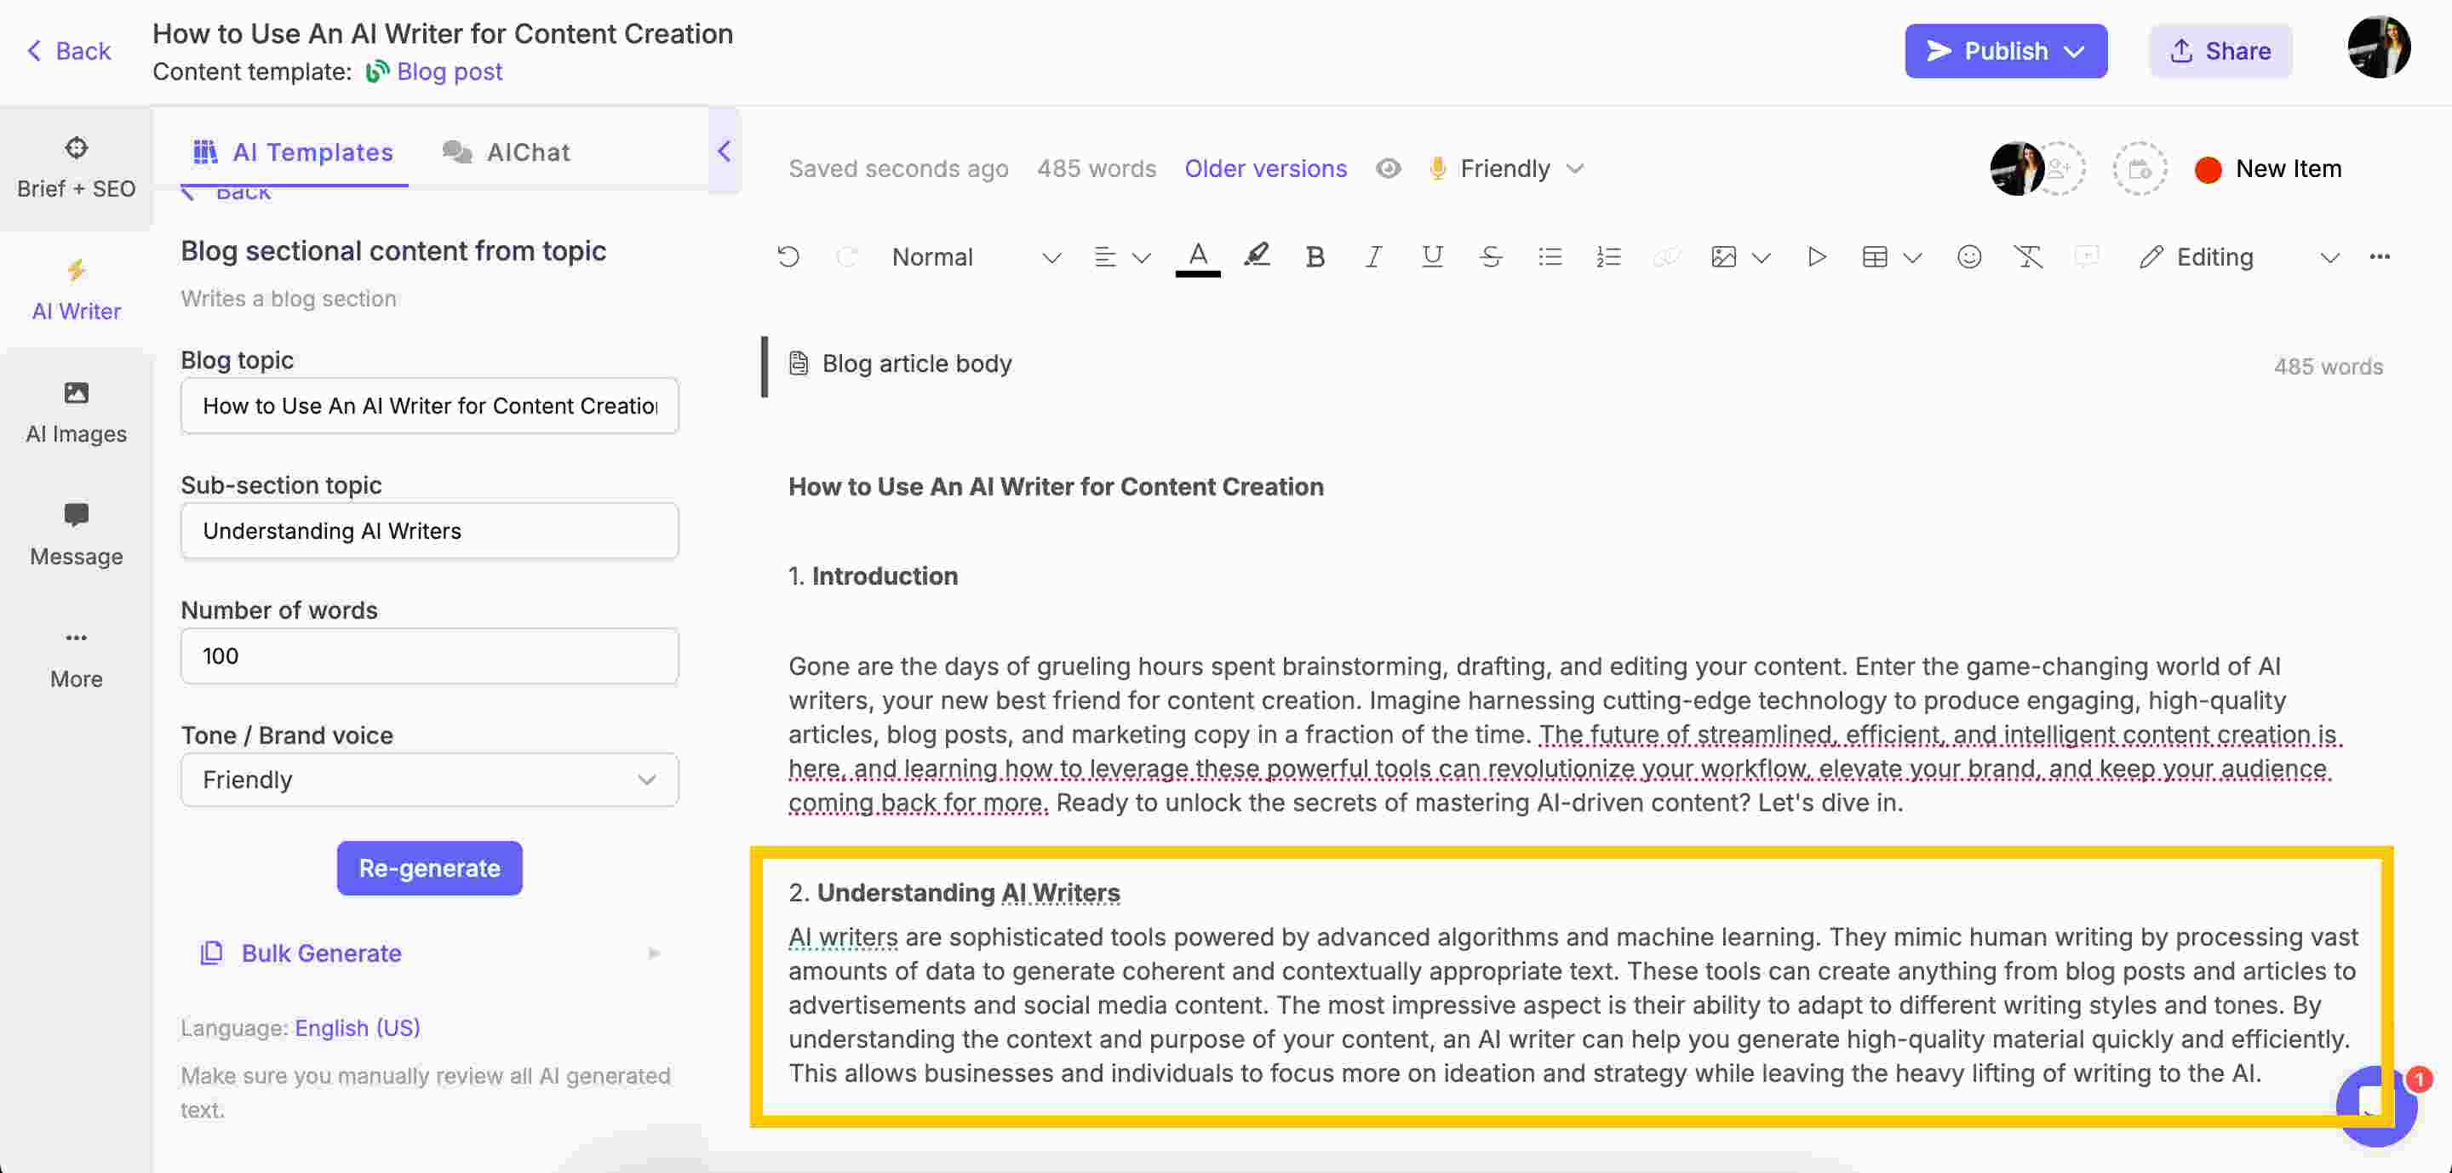Toggle the preview eye icon

[1388, 169]
